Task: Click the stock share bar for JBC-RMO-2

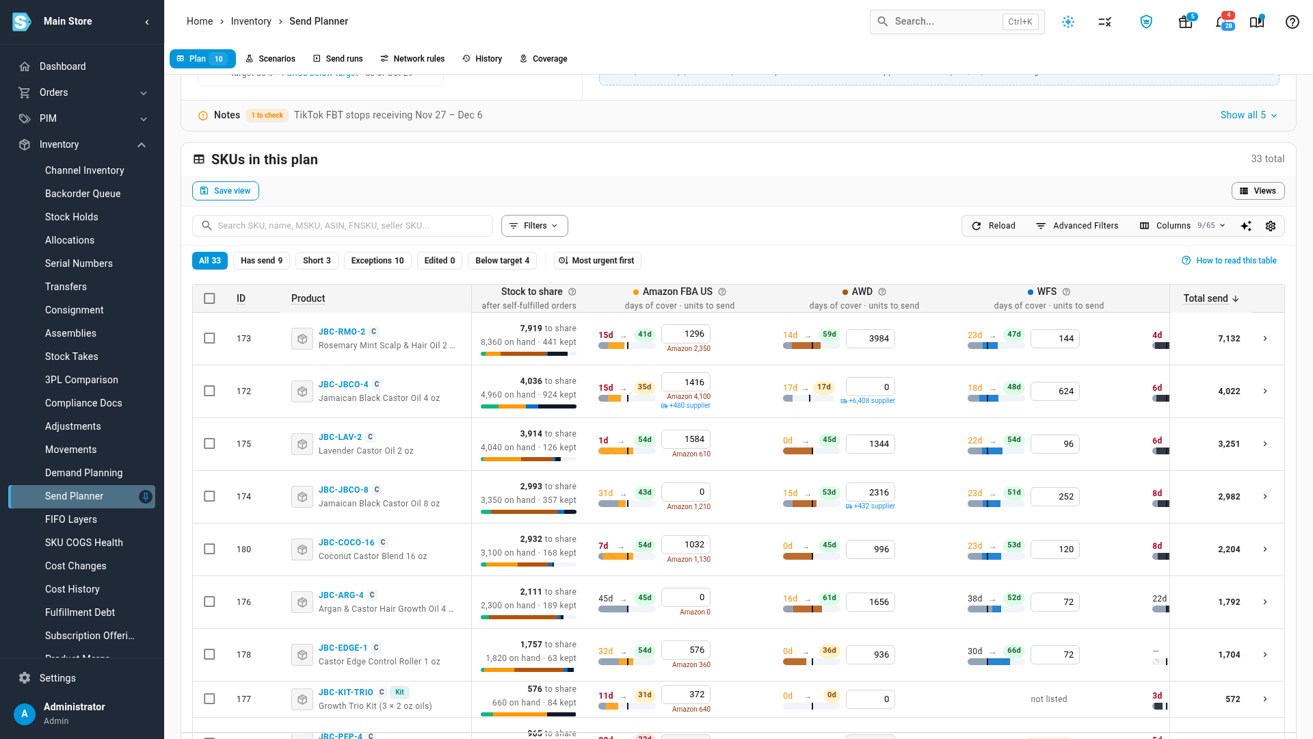Action: point(529,354)
